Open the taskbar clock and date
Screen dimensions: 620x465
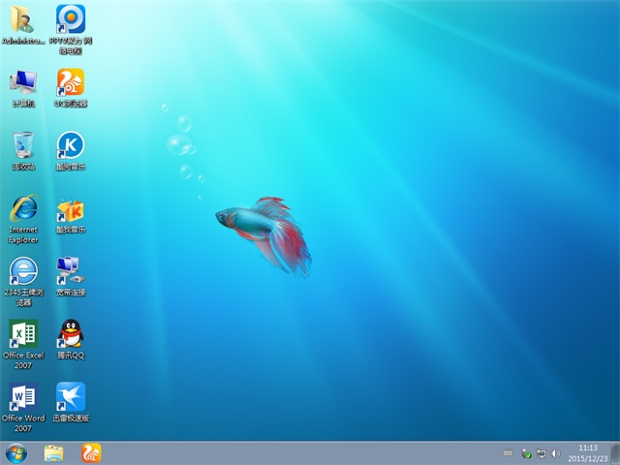(x=588, y=452)
